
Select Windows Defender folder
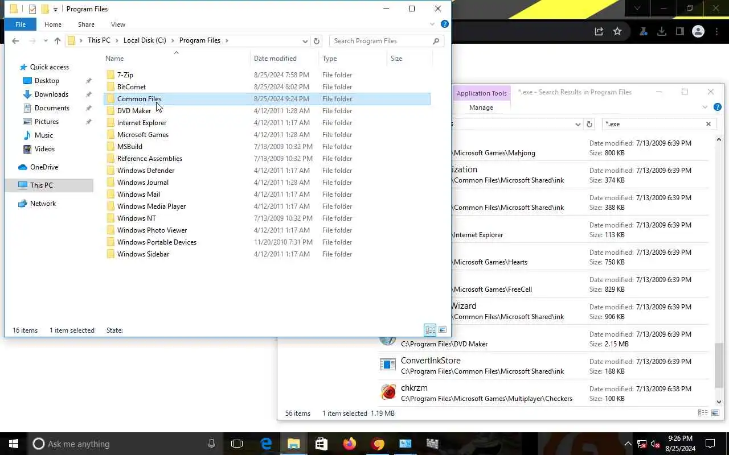pos(268,171)
